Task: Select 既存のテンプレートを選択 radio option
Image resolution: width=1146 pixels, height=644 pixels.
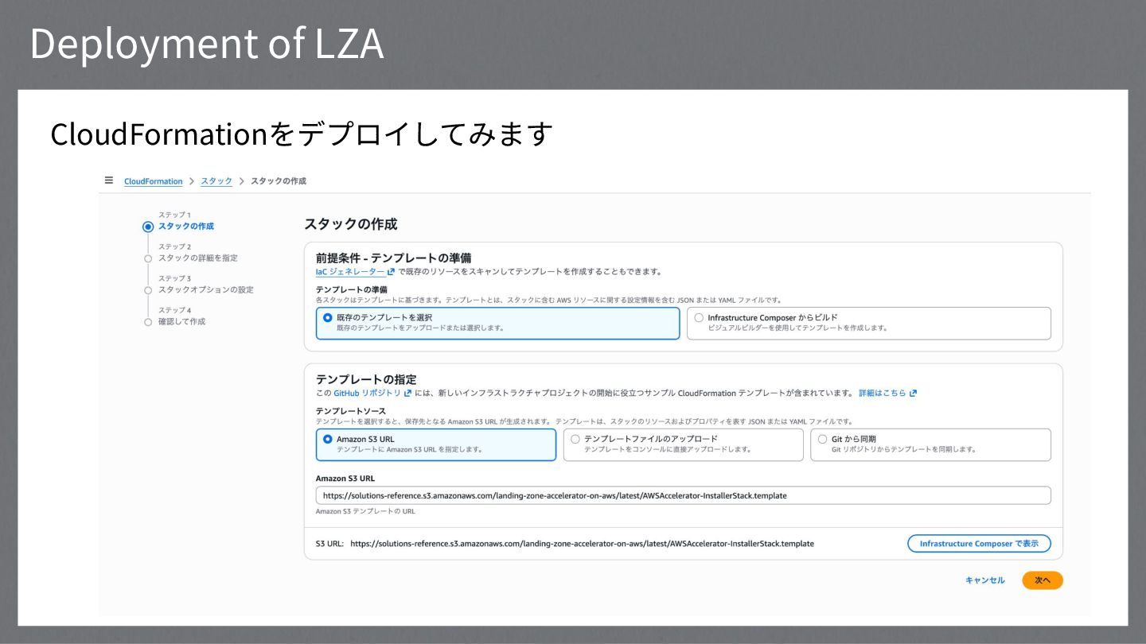Action: (497, 323)
